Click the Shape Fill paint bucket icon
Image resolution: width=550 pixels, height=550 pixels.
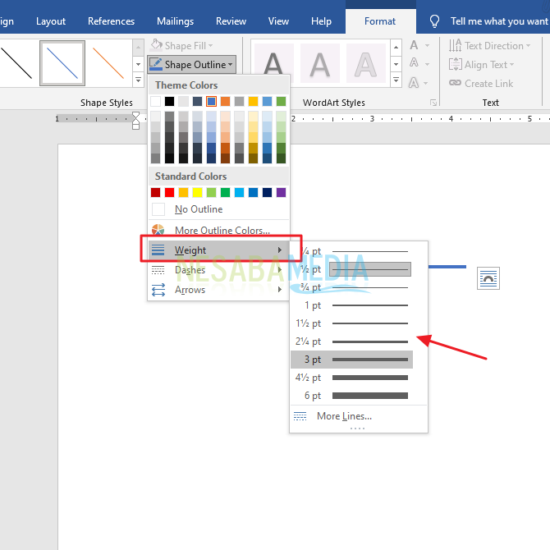(x=158, y=46)
